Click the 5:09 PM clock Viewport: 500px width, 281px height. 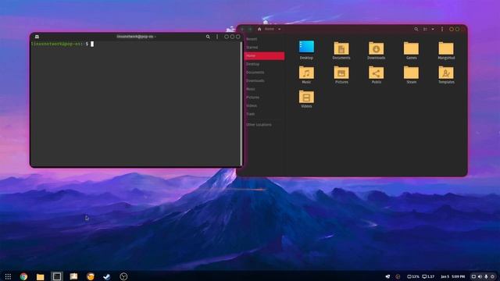pyautogui.click(x=459, y=276)
